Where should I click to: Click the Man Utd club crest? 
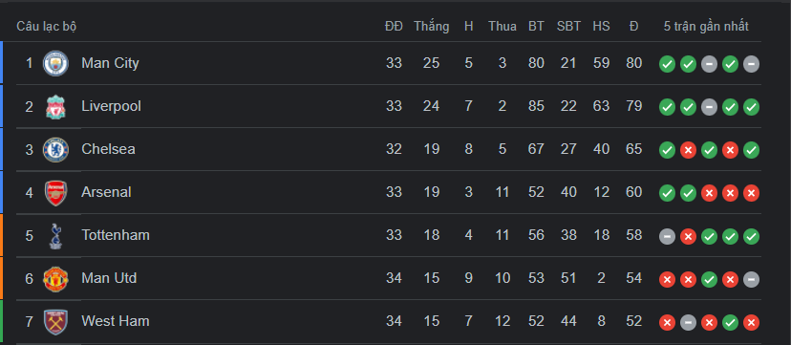pos(55,279)
